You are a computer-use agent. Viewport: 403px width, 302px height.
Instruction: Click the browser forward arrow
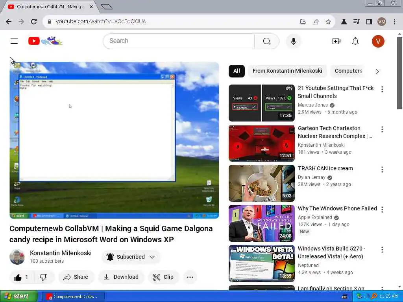coord(21,22)
